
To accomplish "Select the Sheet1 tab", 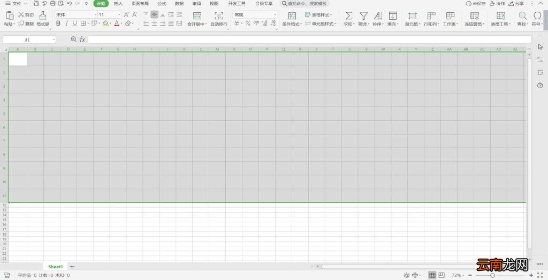I will tap(55, 267).
